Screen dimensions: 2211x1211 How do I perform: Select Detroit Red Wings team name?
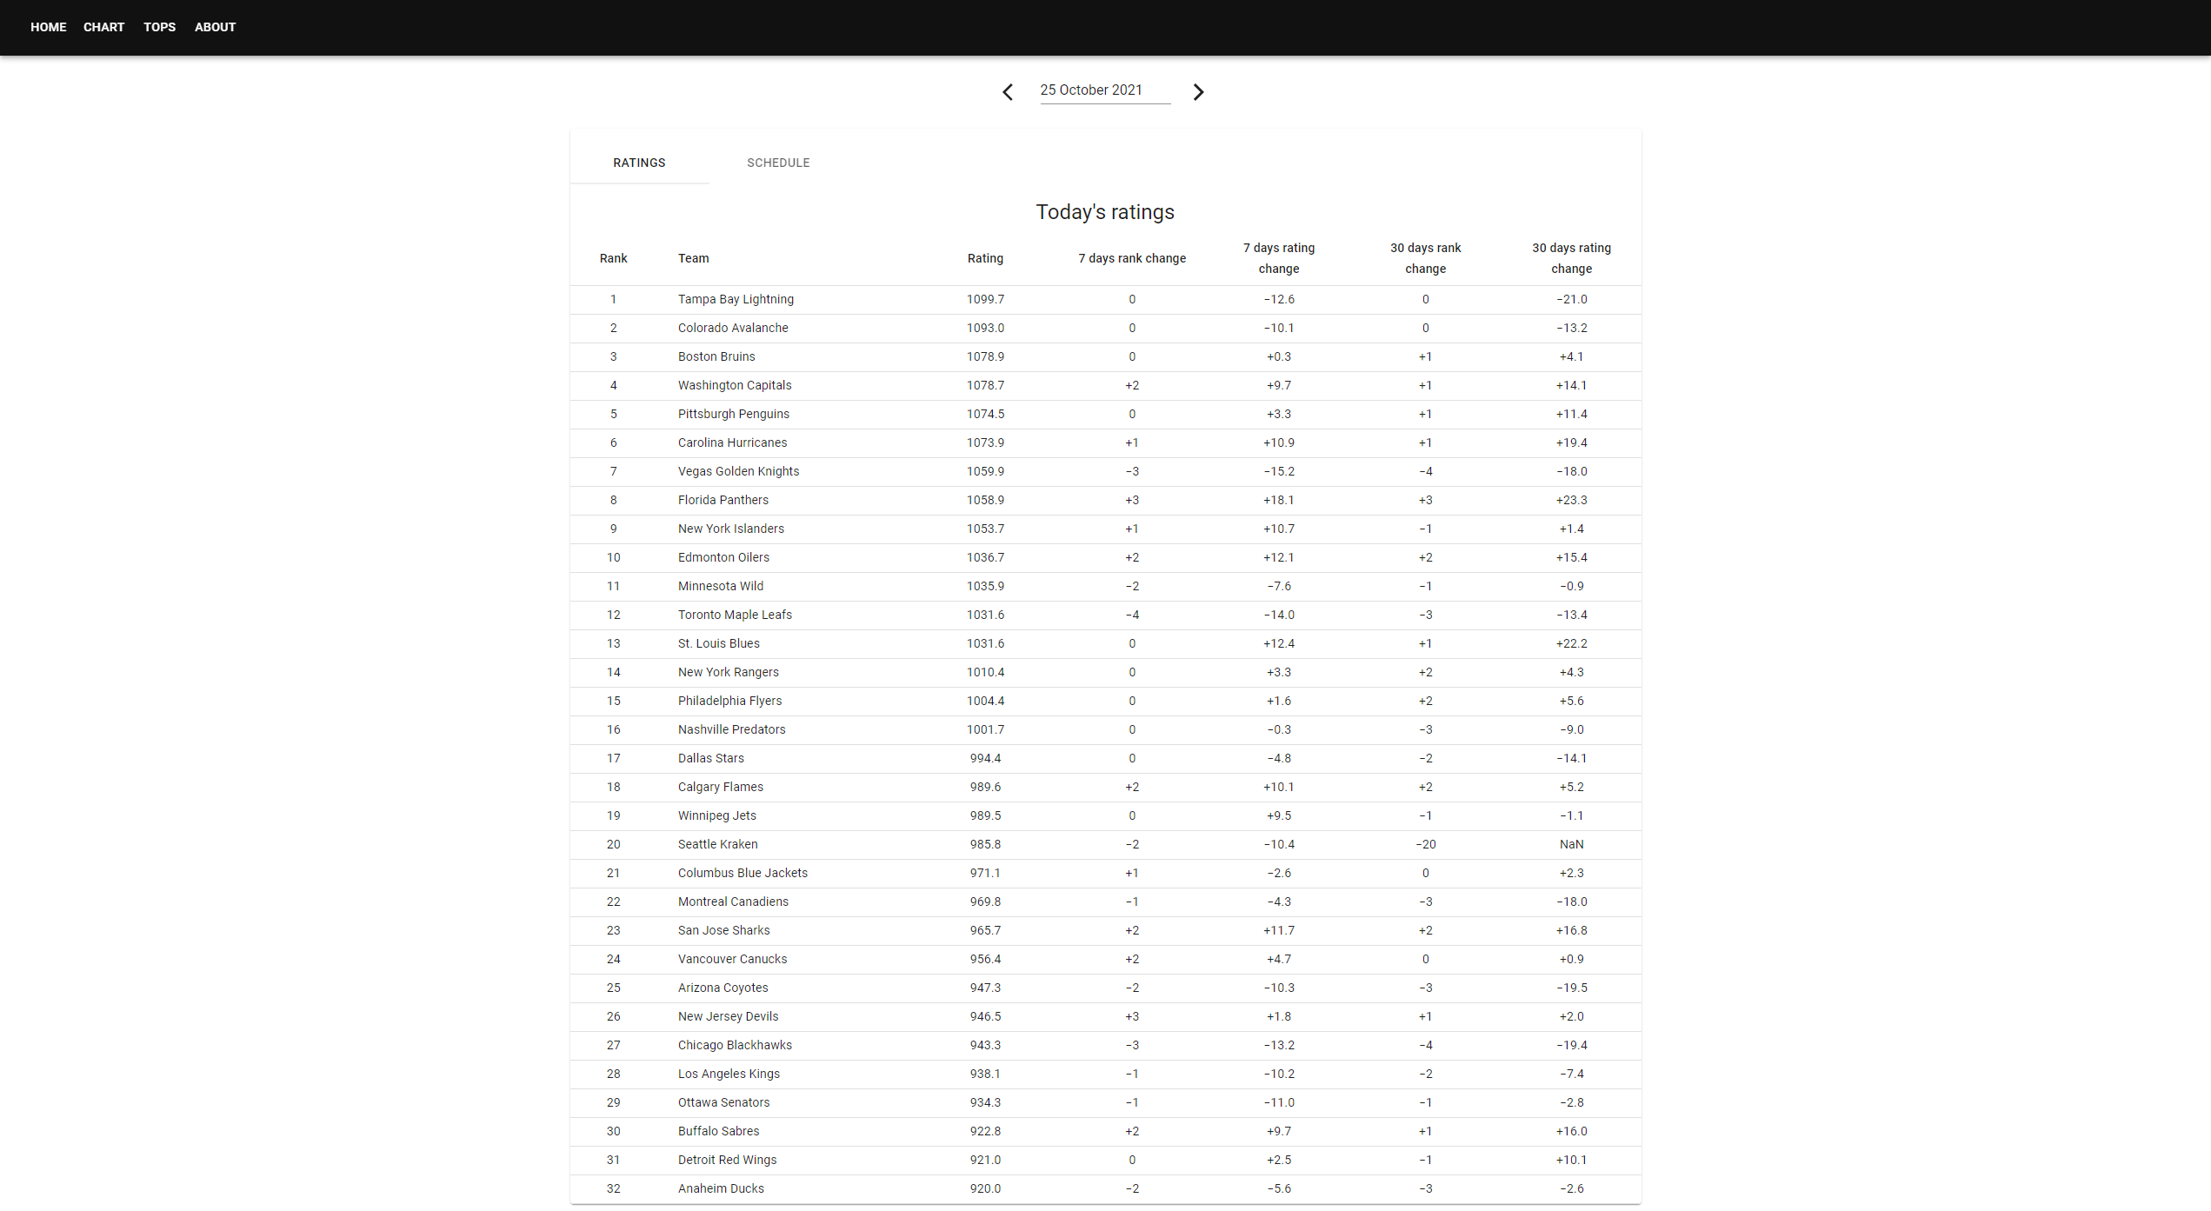(x=728, y=1160)
